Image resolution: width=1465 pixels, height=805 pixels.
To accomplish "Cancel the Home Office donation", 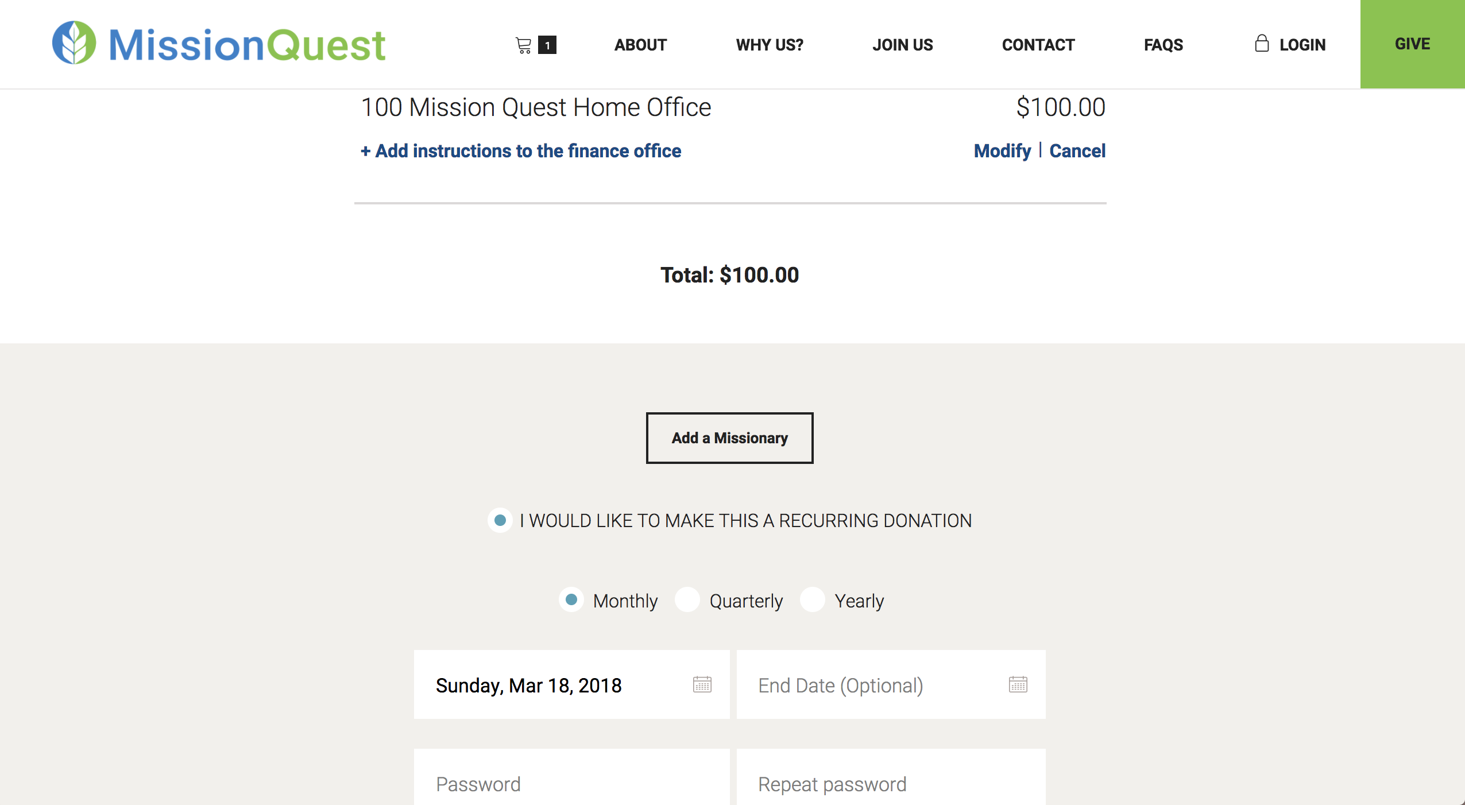I will tap(1077, 151).
